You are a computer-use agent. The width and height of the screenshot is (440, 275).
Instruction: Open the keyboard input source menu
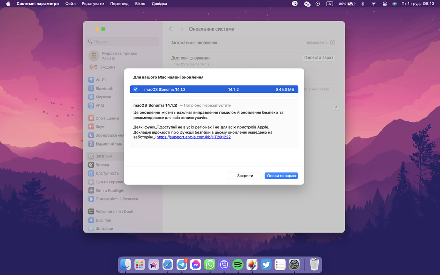(330, 4)
